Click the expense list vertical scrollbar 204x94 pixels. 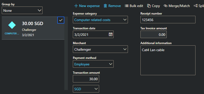[x=66, y=53]
